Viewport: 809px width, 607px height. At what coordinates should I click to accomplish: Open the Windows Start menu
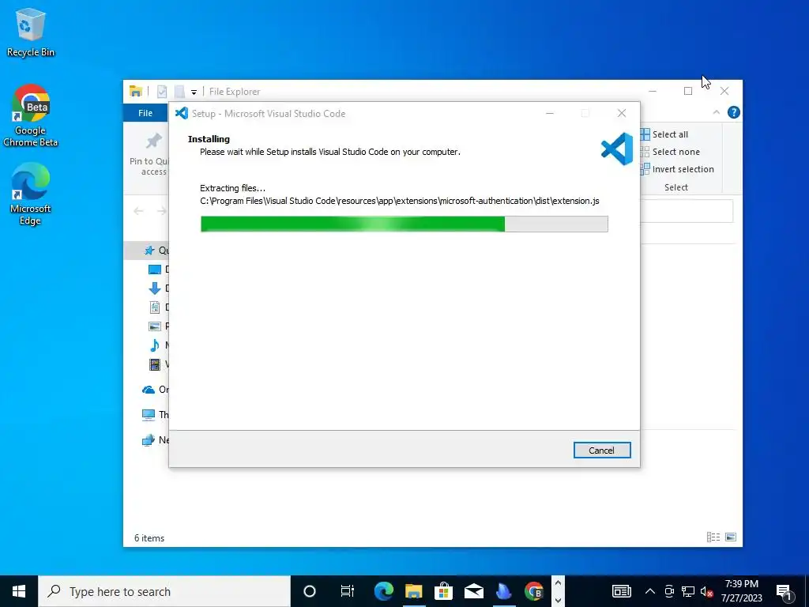click(x=19, y=591)
